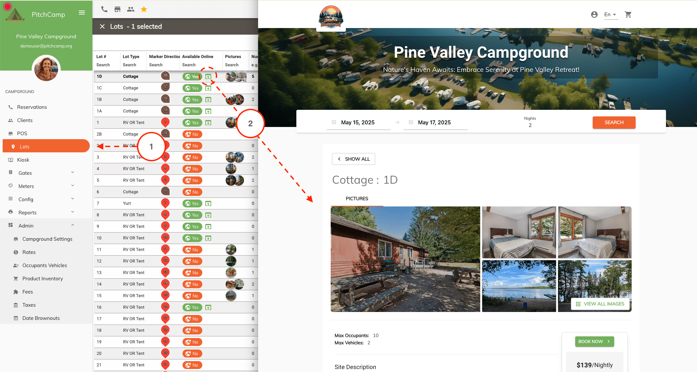Image resolution: width=697 pixels, height=372 pixels.
Task: Toggle Available Online Yes for lot 10
Action: 192,238
